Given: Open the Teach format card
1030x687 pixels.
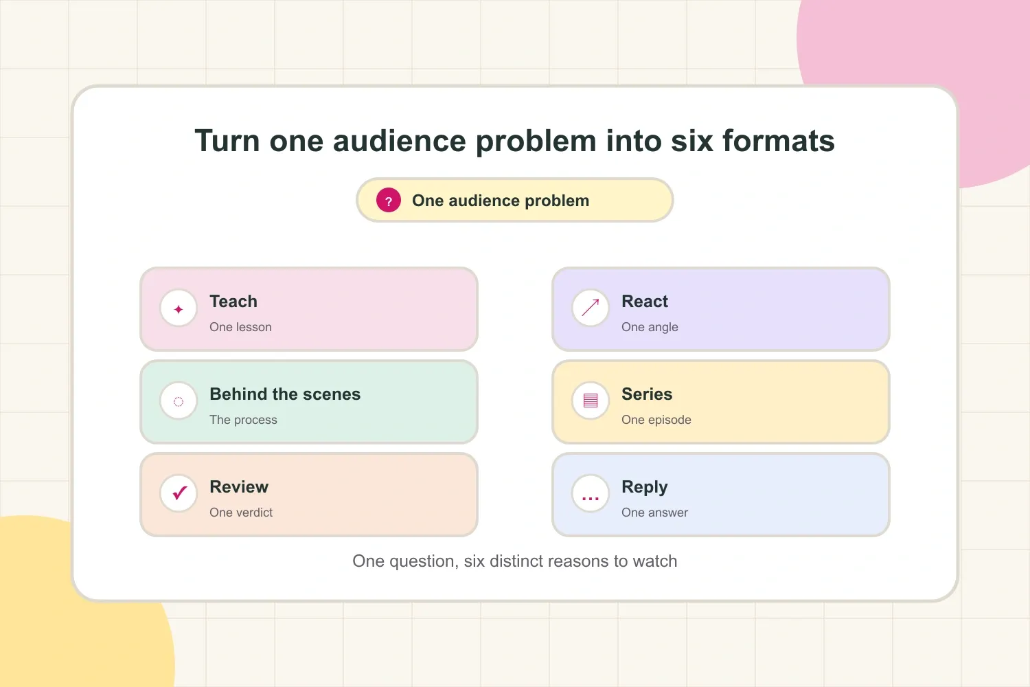Looking at the screenshot, I should click(309, 309).
